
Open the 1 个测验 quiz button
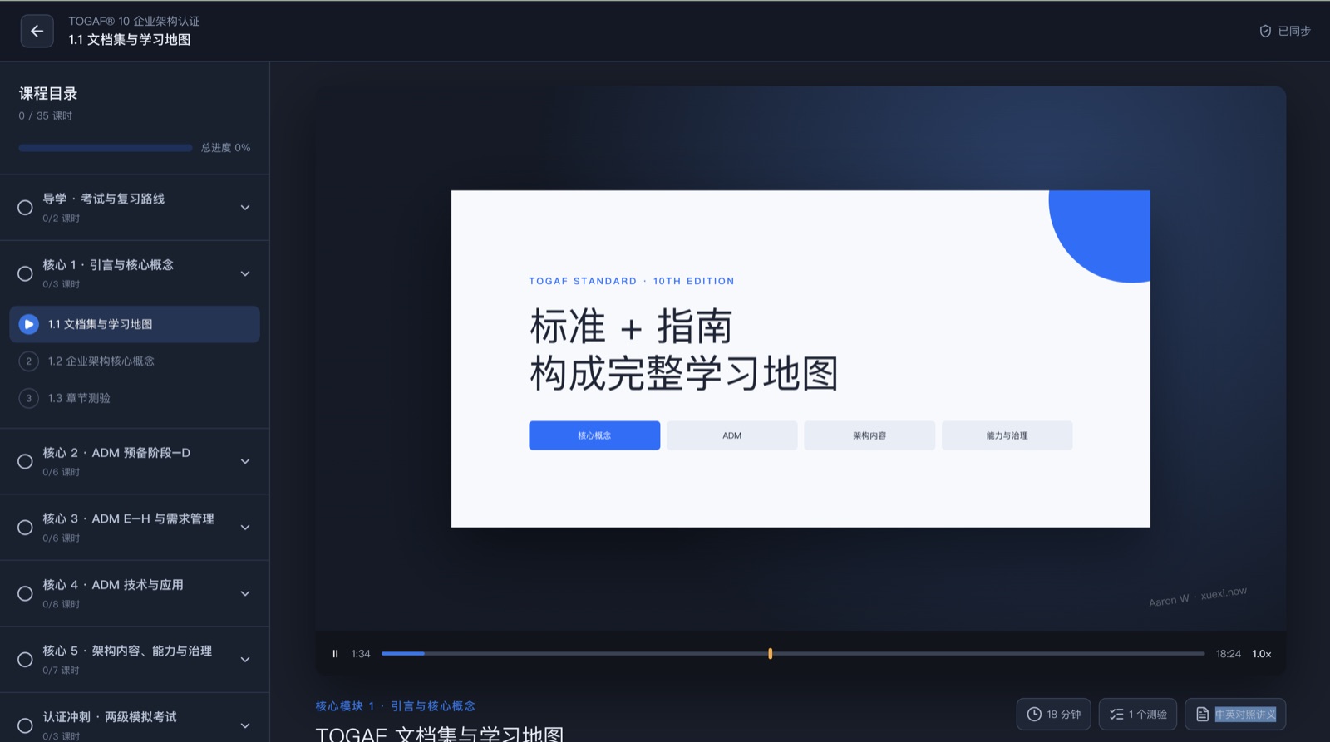click(x=1138, y=714)
